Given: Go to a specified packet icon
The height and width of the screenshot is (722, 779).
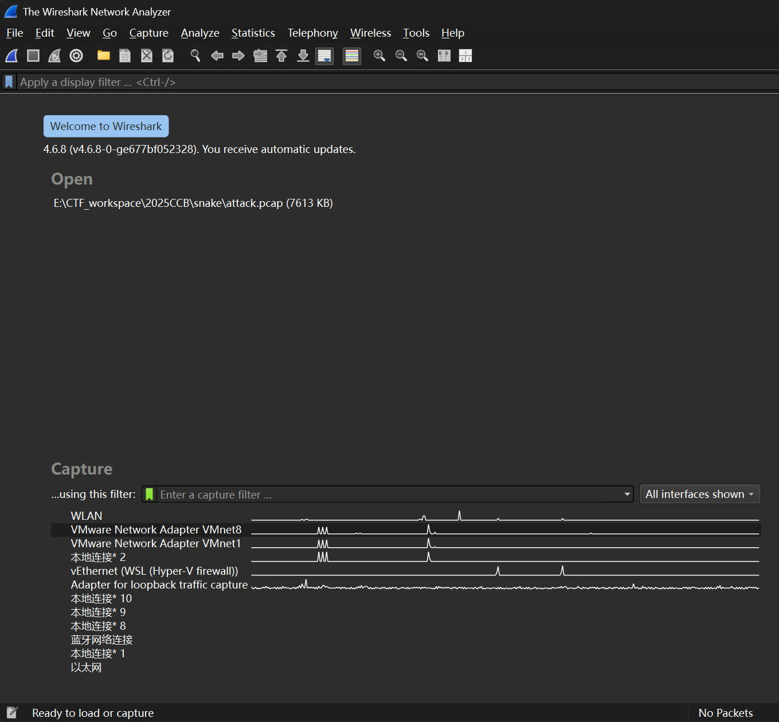Looking at the screenshot, I should click(x=260, y=56).
